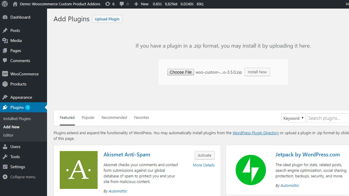Click the Search plugins input field

(328, 118)
